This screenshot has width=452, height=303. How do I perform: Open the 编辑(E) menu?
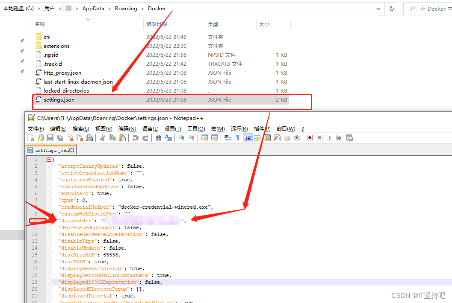(x=58, y=129)
